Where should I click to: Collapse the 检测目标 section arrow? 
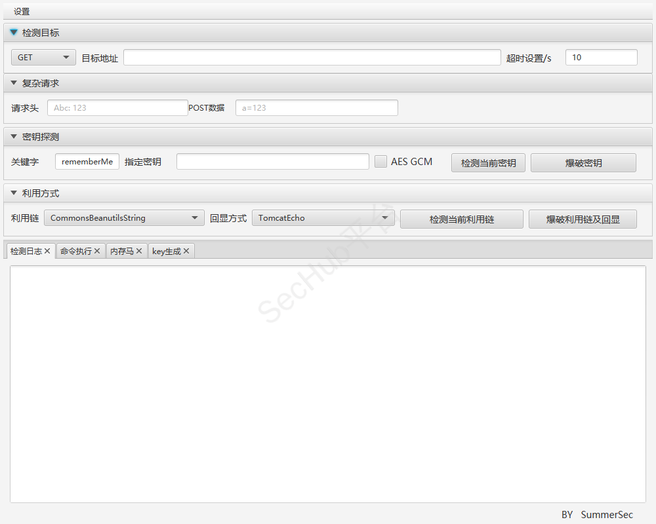point(14,33)
